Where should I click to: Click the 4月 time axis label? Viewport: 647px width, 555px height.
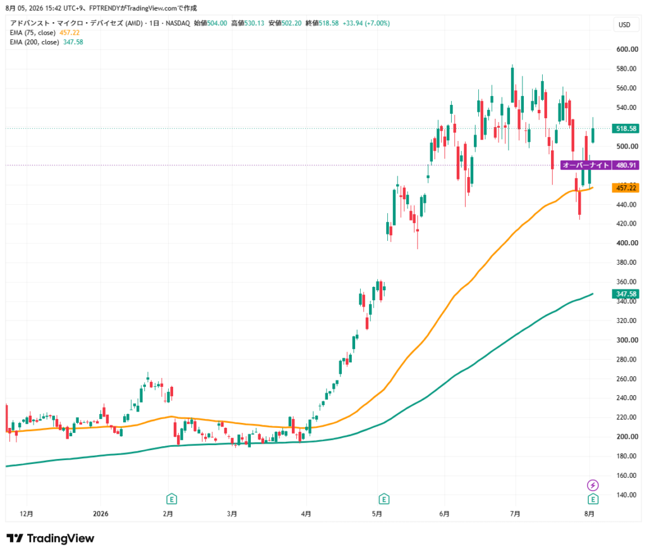[x=306, y=514]
